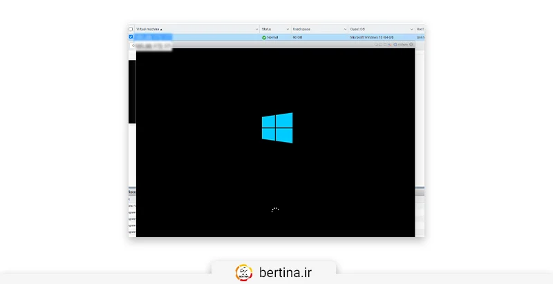This screenshot has width=553, height=284.
Task: Click the Bertina logo icon
Action: click(244, 272)
